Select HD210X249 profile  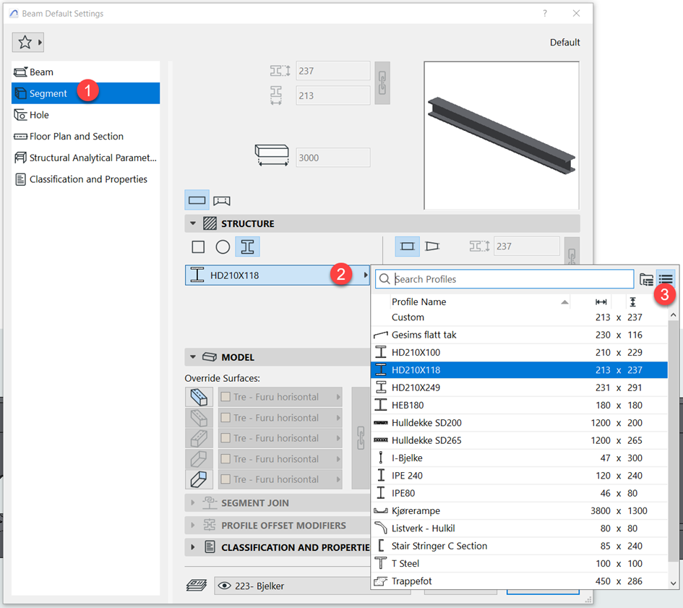pos(519,388)
